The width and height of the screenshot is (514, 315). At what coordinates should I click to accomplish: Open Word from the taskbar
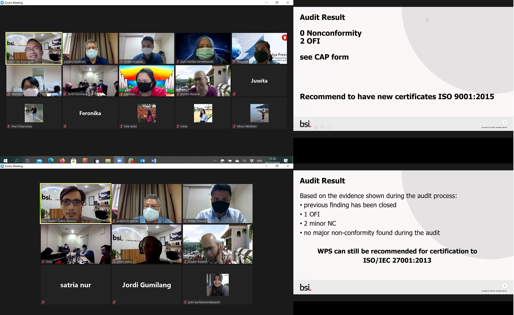tap(154, 160)
